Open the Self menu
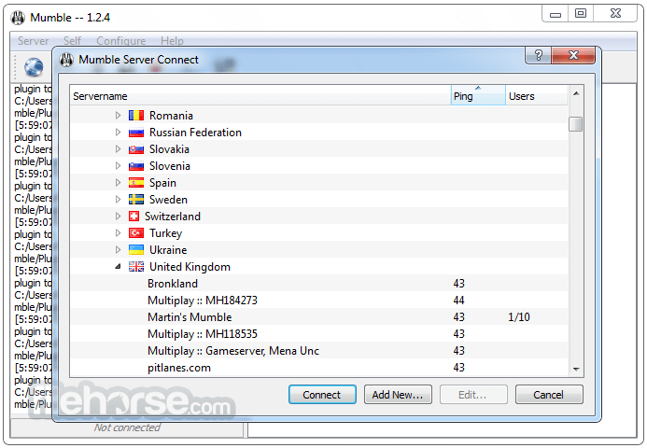Screen dimensions: 647x448 [72, 41]
